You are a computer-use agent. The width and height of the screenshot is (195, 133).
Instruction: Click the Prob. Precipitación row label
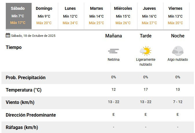pyautogui.click(x=26, y=77)
